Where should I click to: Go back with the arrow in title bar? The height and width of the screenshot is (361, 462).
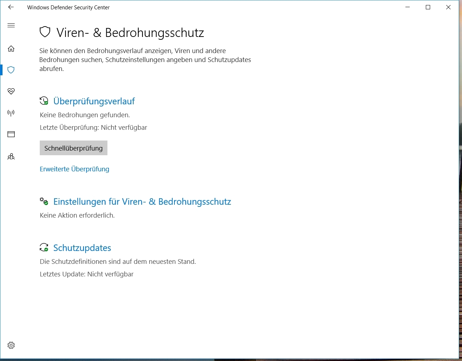11,7
